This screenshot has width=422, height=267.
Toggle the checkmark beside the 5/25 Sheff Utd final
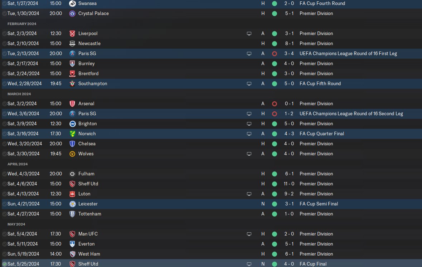tap(4, 264)
